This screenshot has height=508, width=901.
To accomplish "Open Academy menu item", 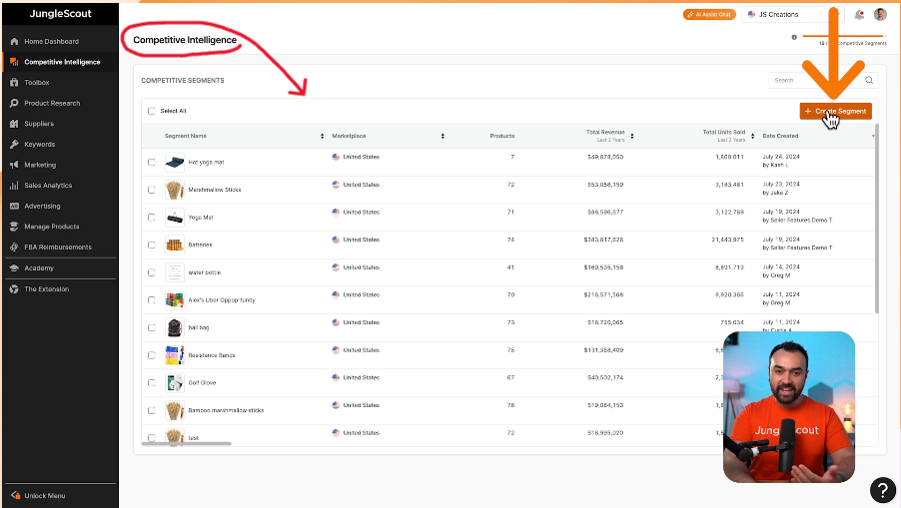I will (39, 268).
